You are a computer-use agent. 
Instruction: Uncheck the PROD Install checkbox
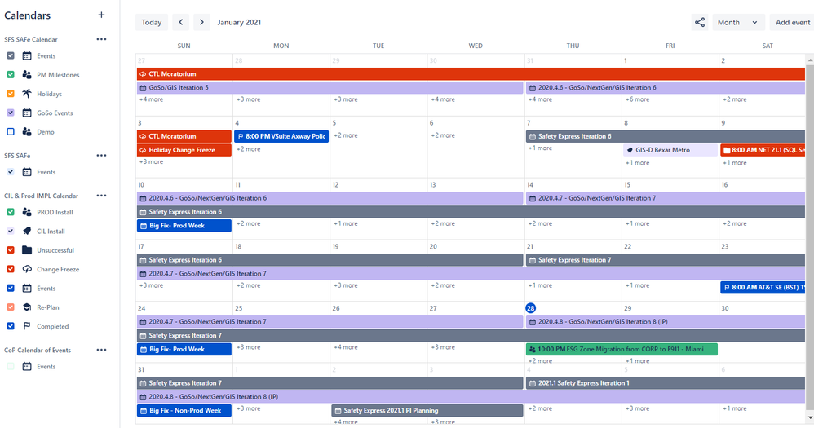(11, 212)
